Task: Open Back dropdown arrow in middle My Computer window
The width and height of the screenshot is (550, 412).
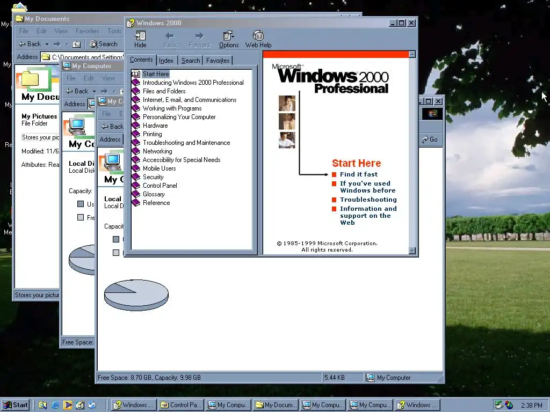Action: (x=94, y=91)
